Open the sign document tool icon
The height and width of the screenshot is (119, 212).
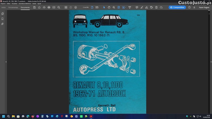(146, 7)
